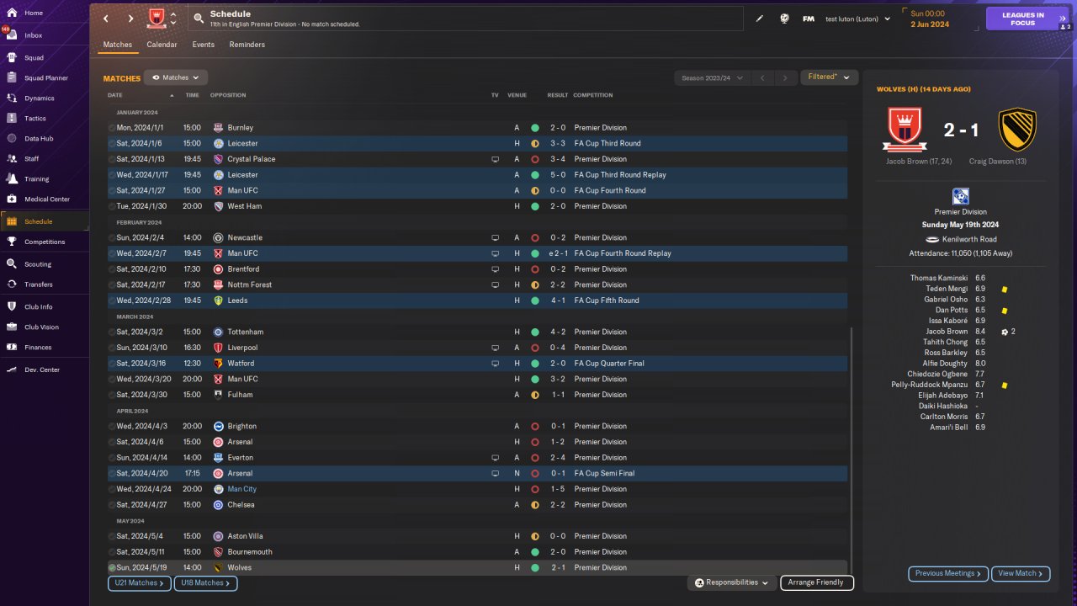Toggle the circle beside Mon, 2024/1/1 Burnley match
1077x606 pixels.
pos(112,128)
